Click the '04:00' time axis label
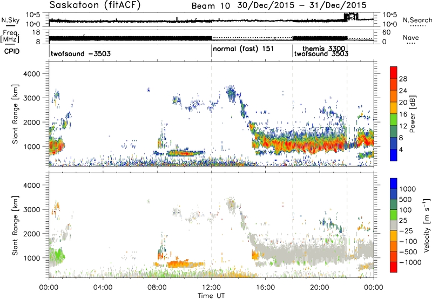The image size is (432, 299). [103, 288]
